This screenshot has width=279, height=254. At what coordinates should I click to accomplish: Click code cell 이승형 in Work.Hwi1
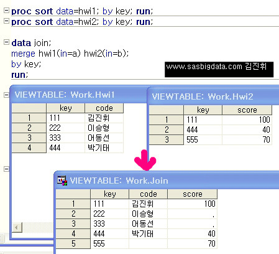pos(104,128)
